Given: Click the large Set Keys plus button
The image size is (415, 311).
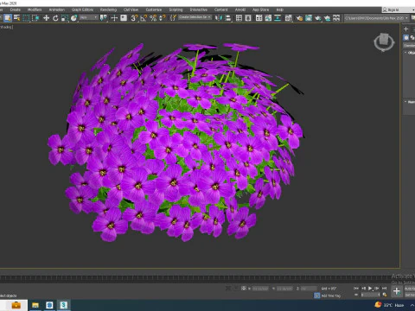Looking at the screenshot, I should (x=397, y=291).
